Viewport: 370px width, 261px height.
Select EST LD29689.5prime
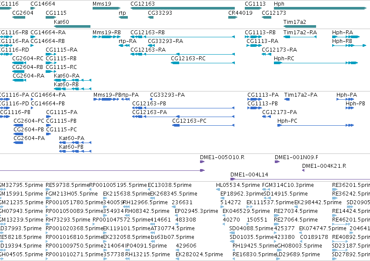[x=298, y=254]
